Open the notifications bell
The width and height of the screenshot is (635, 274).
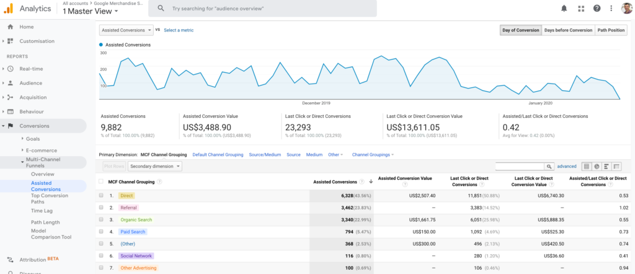[x=564, y=9]
